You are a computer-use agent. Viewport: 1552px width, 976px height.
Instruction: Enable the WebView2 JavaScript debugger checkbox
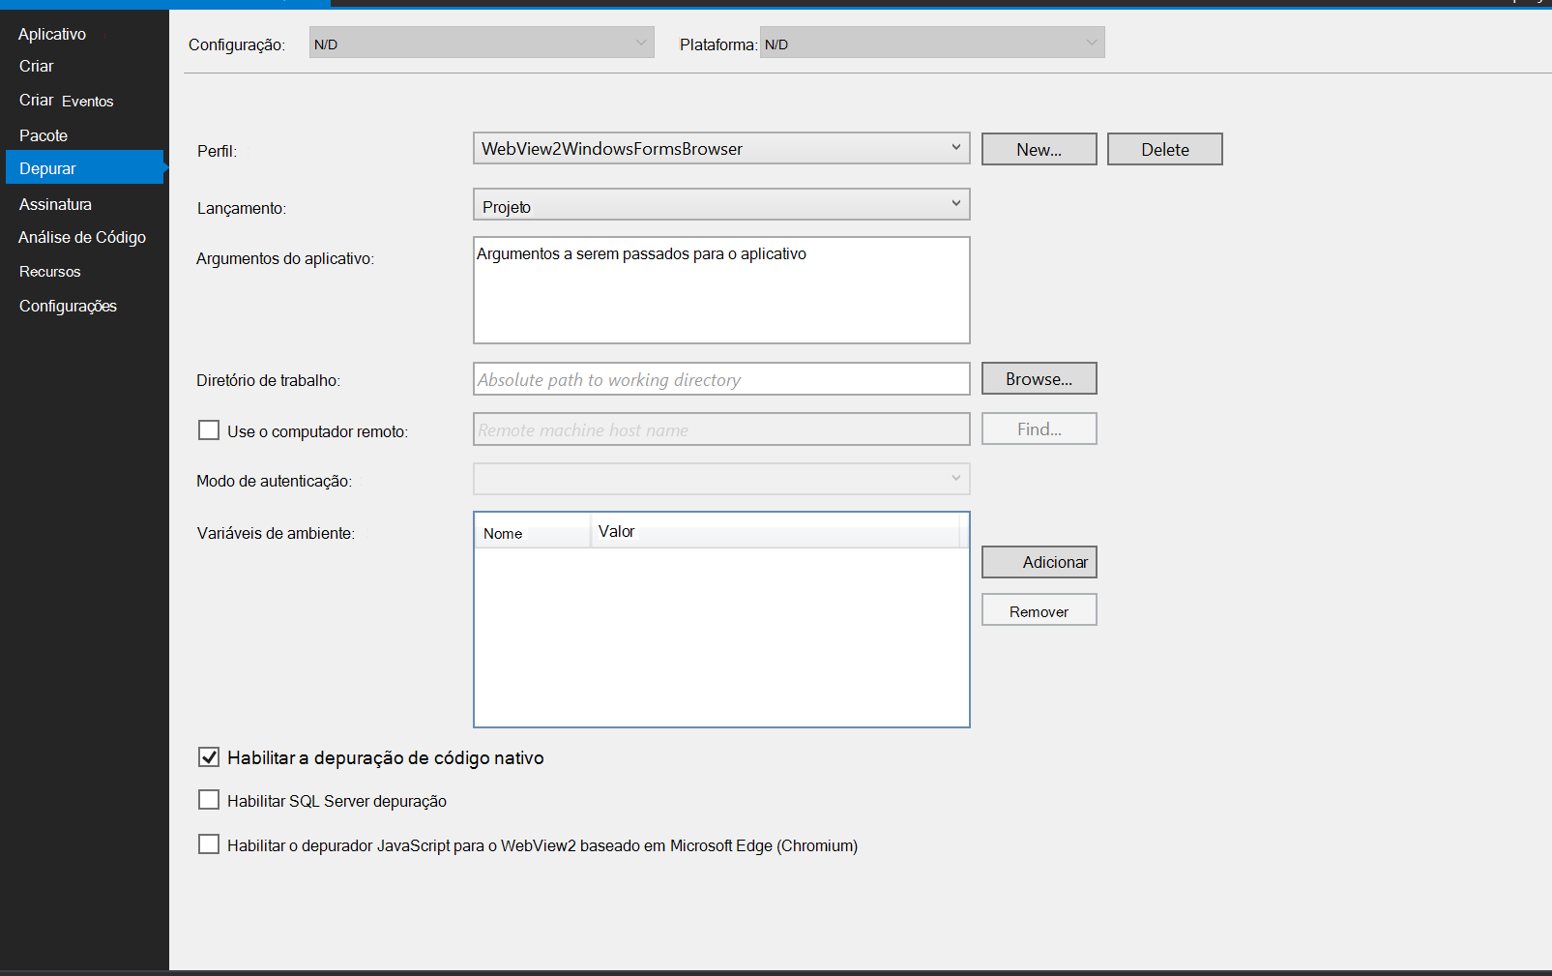coord(209,844)
